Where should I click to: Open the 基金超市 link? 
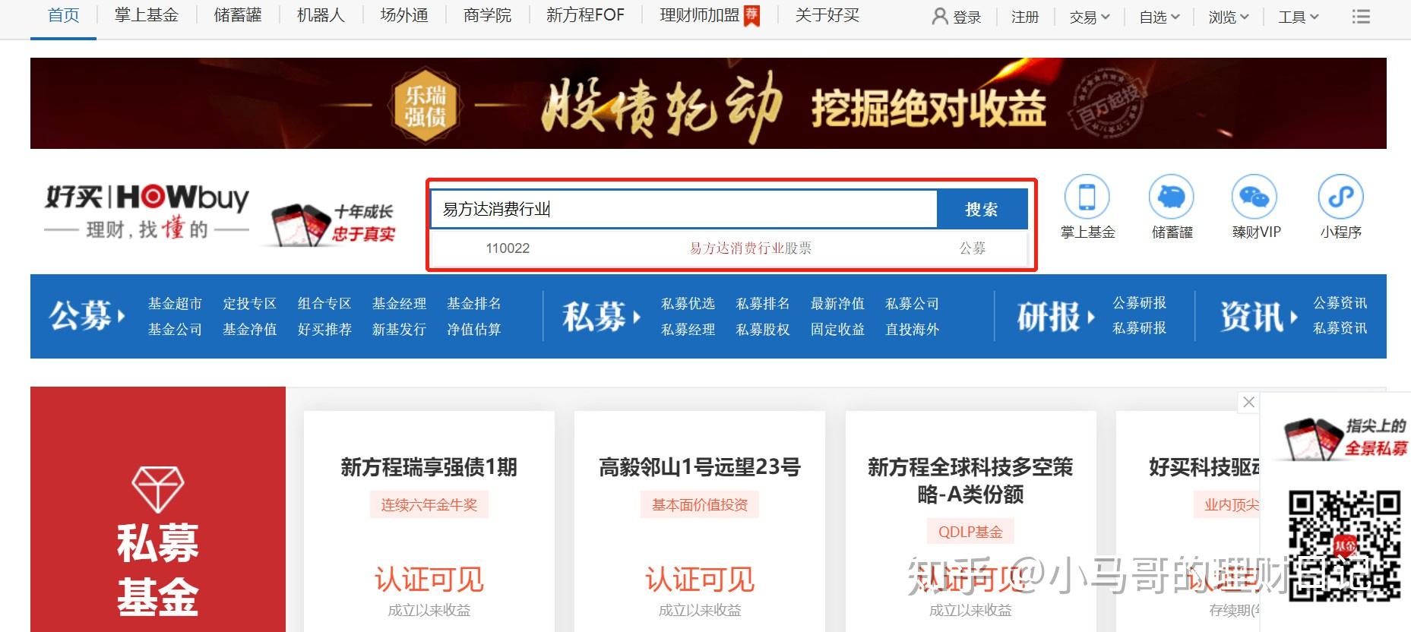[175, 304]
